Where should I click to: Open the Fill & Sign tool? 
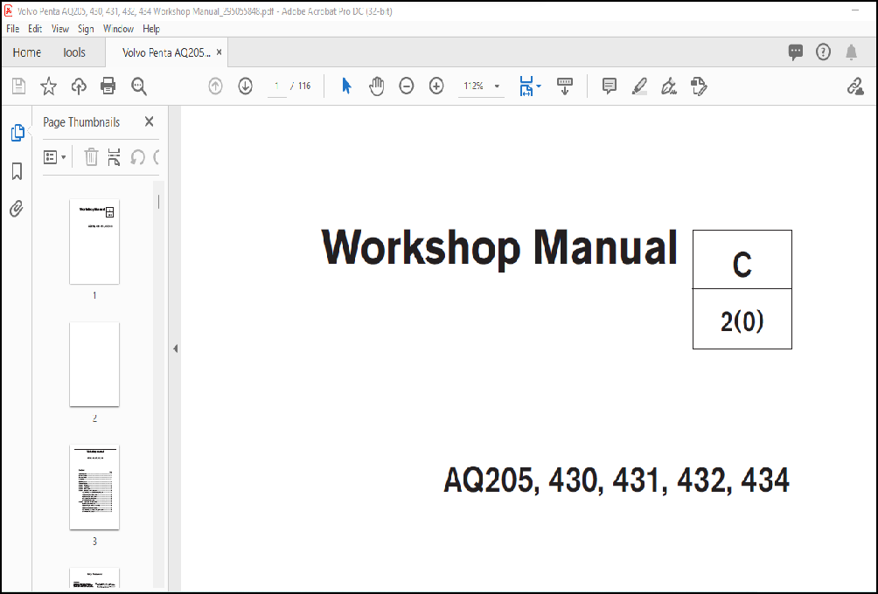pyautogui.click(x=669, y=86)
